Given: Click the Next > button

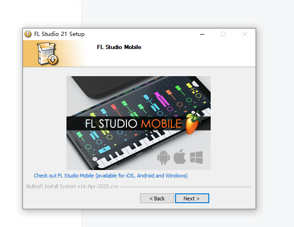Looking at the screenshot, I should (x=192, y=198).
